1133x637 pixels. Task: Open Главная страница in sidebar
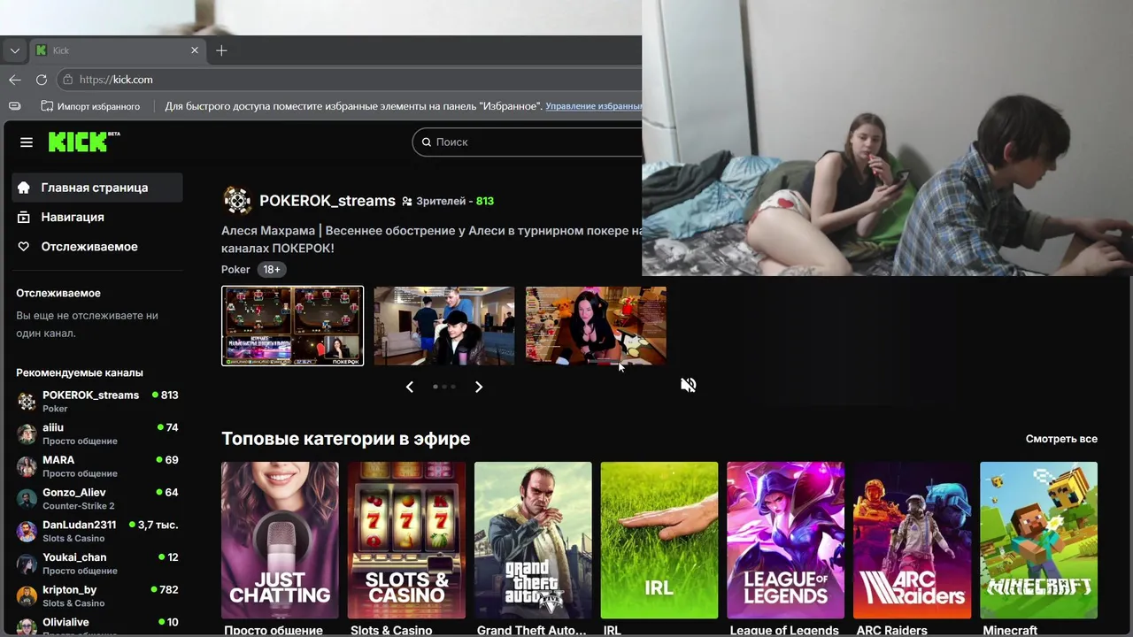coord(97,188)
